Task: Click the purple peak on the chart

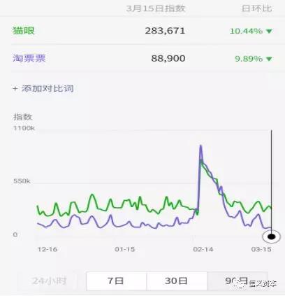Action: click(200, 146)
